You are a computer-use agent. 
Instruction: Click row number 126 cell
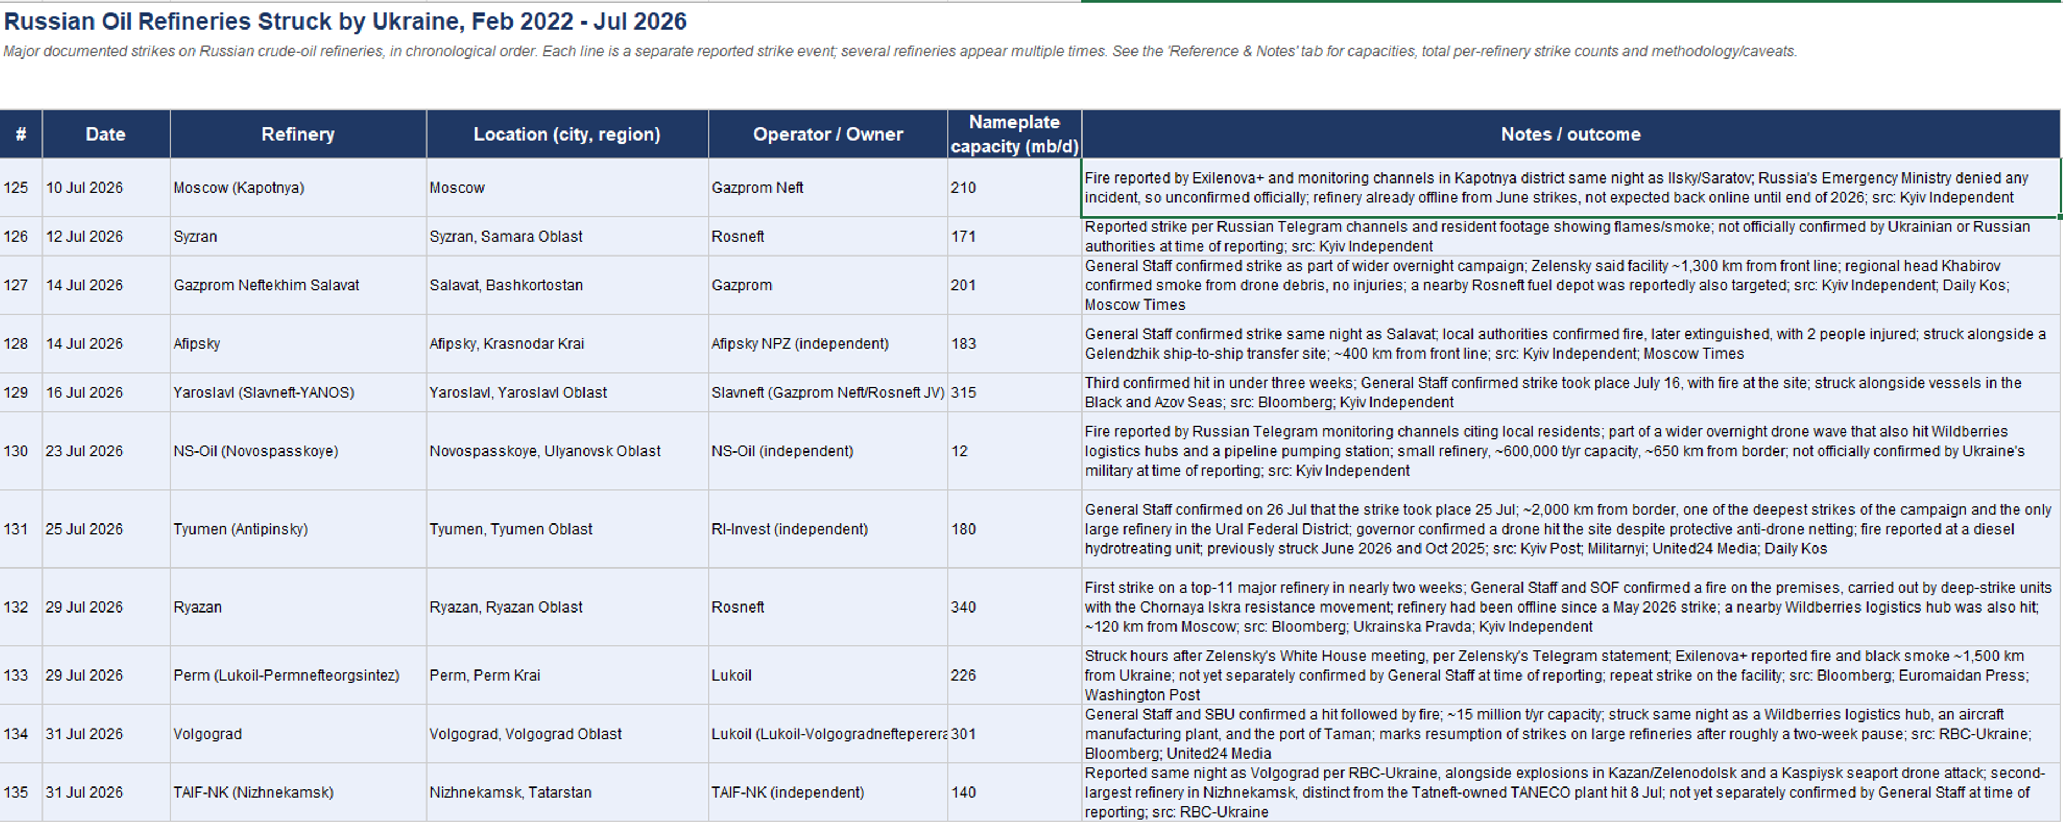pos(21,236)
